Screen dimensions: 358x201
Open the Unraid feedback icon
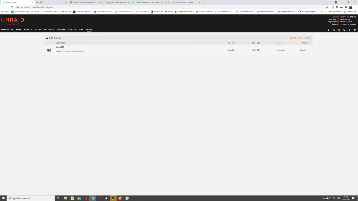339,30
